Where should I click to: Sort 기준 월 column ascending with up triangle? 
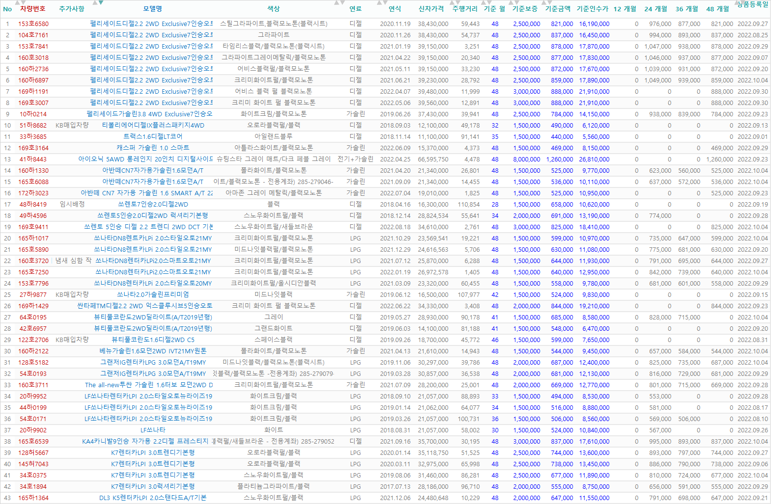coord(483,2)
